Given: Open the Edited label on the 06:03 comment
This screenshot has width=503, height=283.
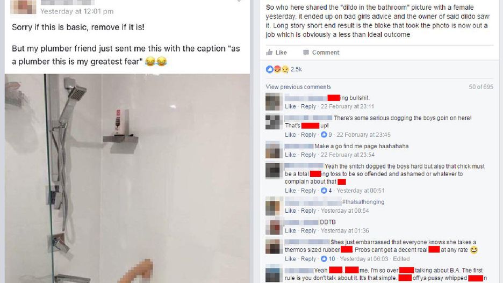Looking at the screenshot, I should tap(401, 259).
